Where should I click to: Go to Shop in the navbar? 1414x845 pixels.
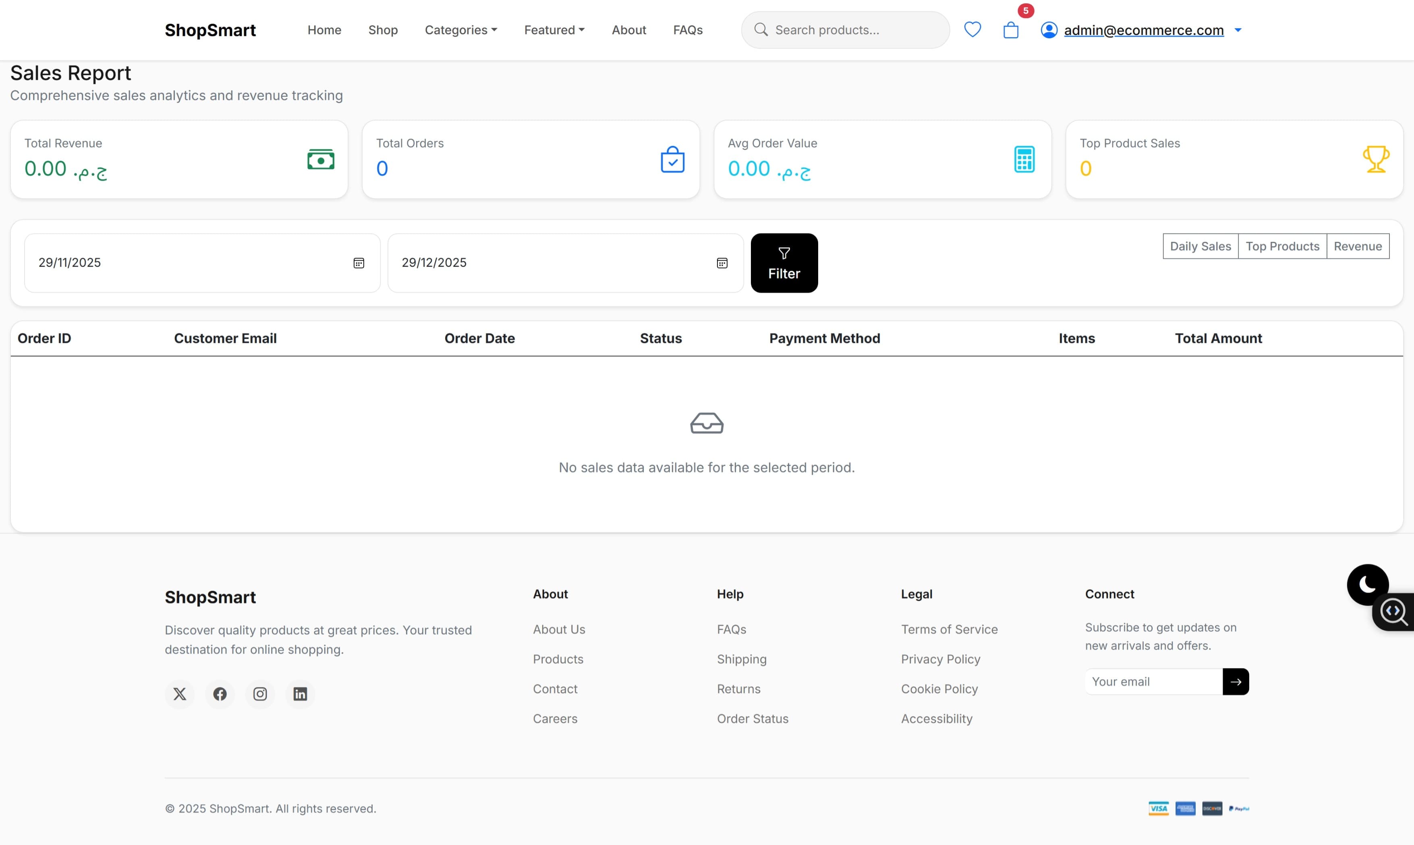(383, 30)
